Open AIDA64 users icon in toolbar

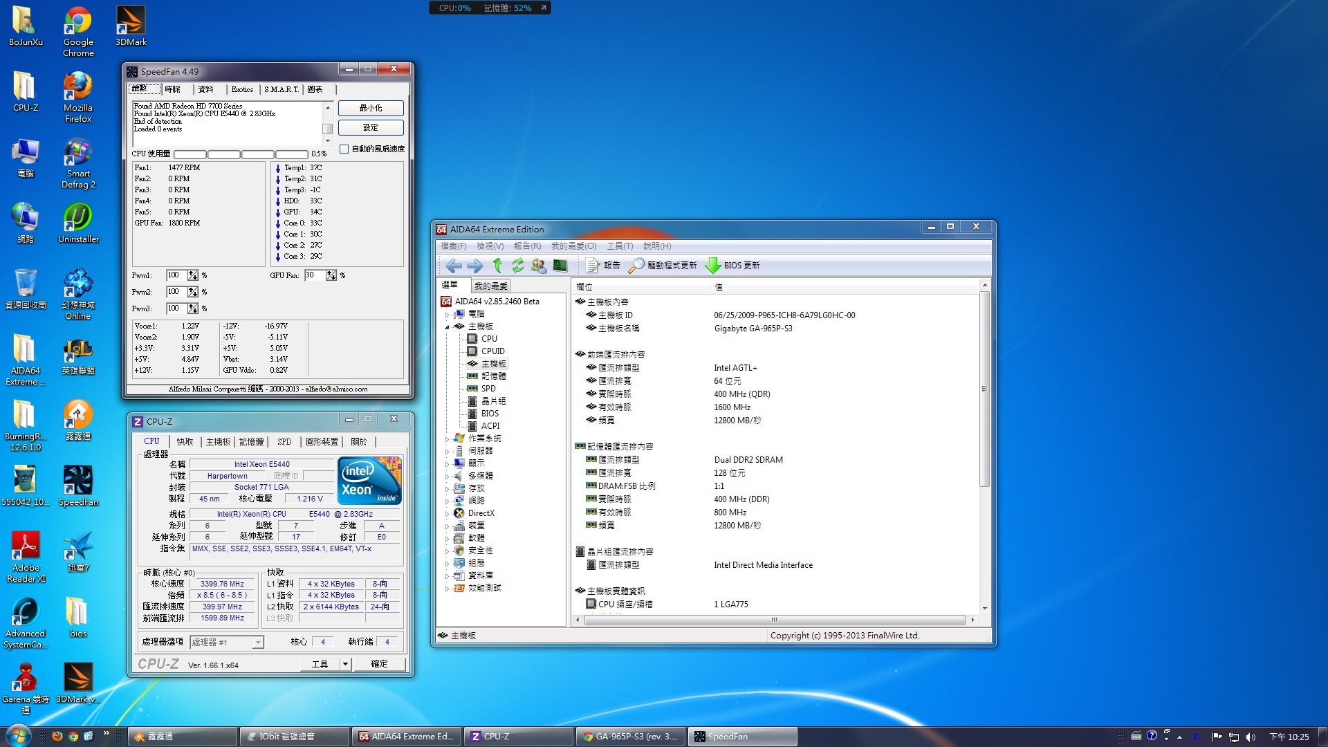539,266
